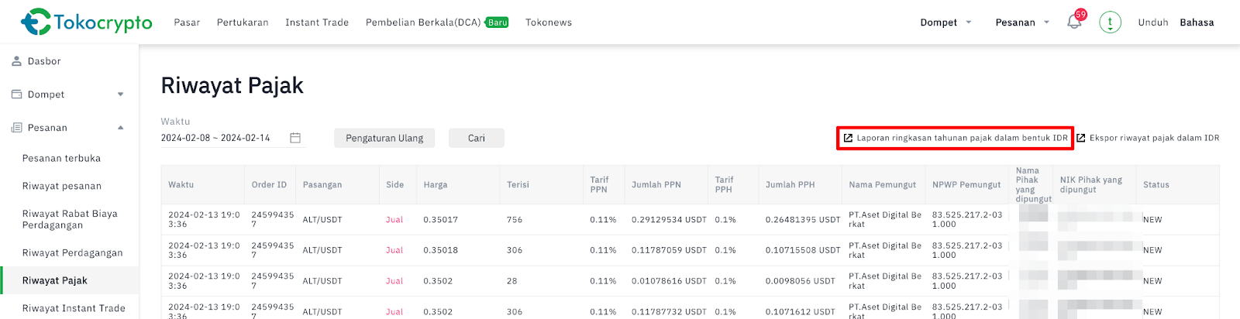Open Laporan ringkasan tahunan pajak link
Screen dimensions: 1240x319
(x=961, y=138)
